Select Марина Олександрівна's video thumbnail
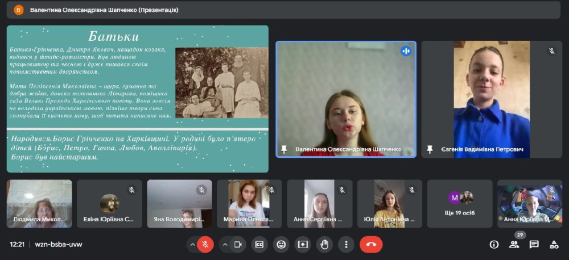569x260 pixels. pyautogui.click(x=249, y=204)
